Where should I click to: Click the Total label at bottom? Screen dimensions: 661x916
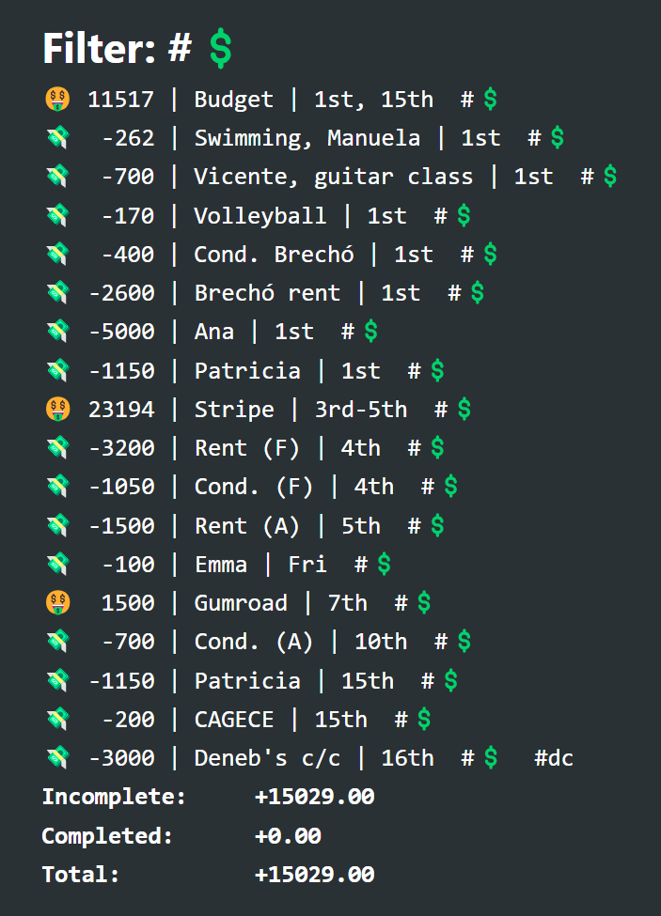tap(80, 874)
